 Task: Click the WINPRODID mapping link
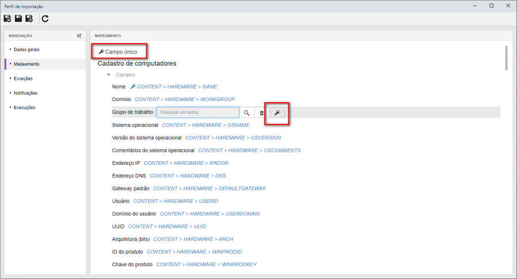194,251
